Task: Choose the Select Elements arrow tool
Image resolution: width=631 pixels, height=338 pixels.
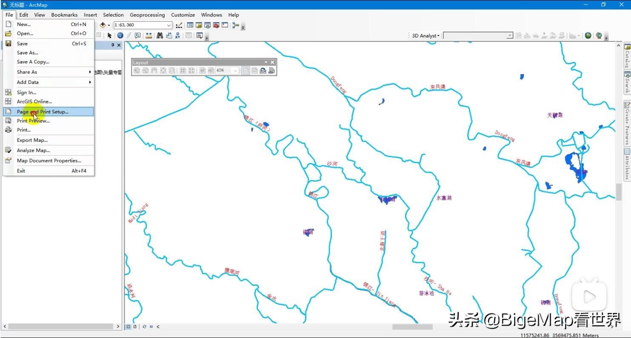Action: click(110, 35)
